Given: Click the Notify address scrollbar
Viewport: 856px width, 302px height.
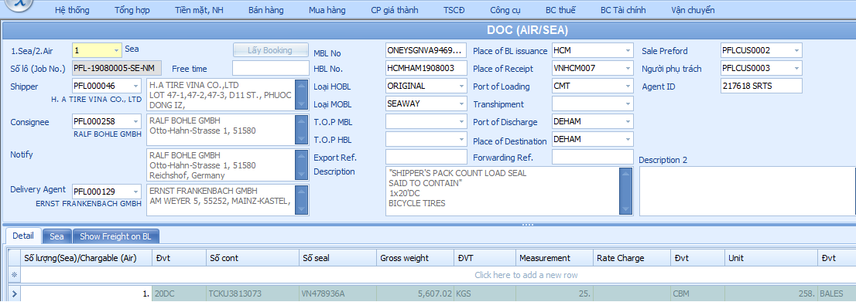Looking at the screenshot, I should (301, 165).
